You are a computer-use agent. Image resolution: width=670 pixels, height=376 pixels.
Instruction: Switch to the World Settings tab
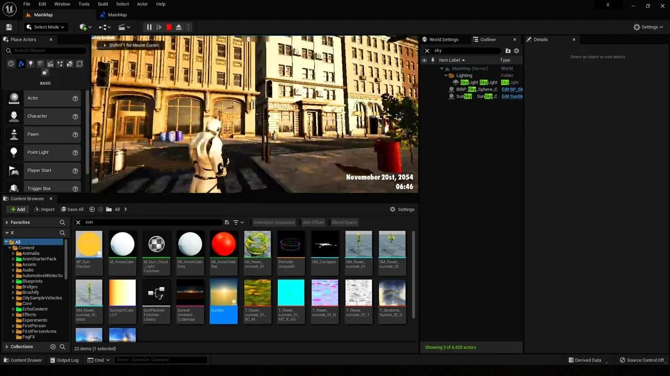point(443,39)
